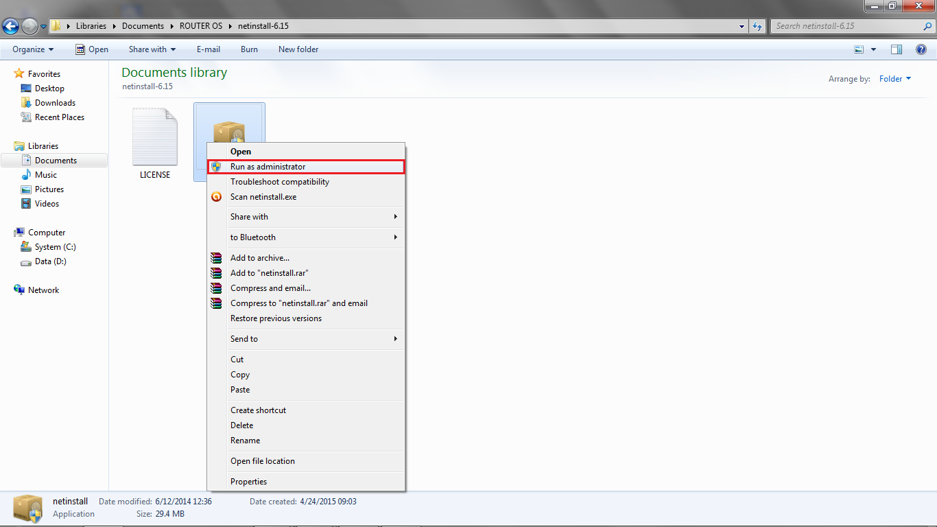Open the Arrange by Folder dropdown
The image size is (937, 527).
coord(894,78)
